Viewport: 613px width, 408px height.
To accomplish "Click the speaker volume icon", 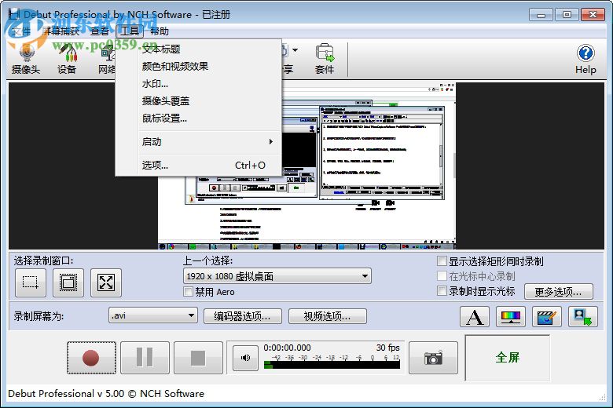I will [245, 358].
